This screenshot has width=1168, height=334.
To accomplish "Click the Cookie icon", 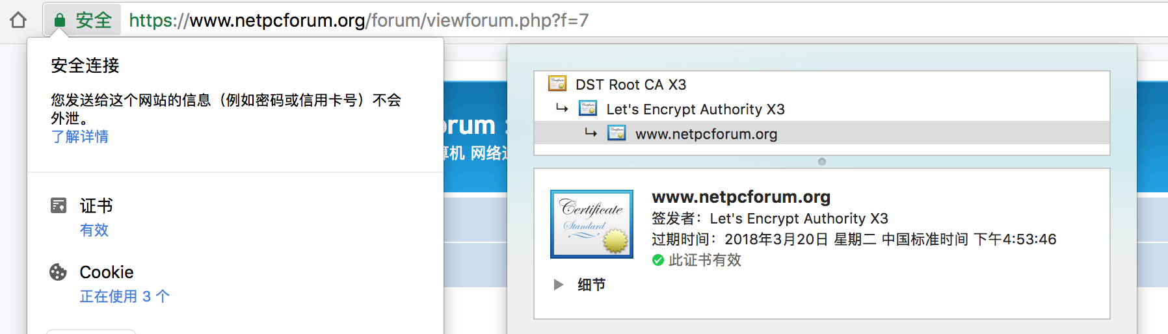I will tap(59, 272).
